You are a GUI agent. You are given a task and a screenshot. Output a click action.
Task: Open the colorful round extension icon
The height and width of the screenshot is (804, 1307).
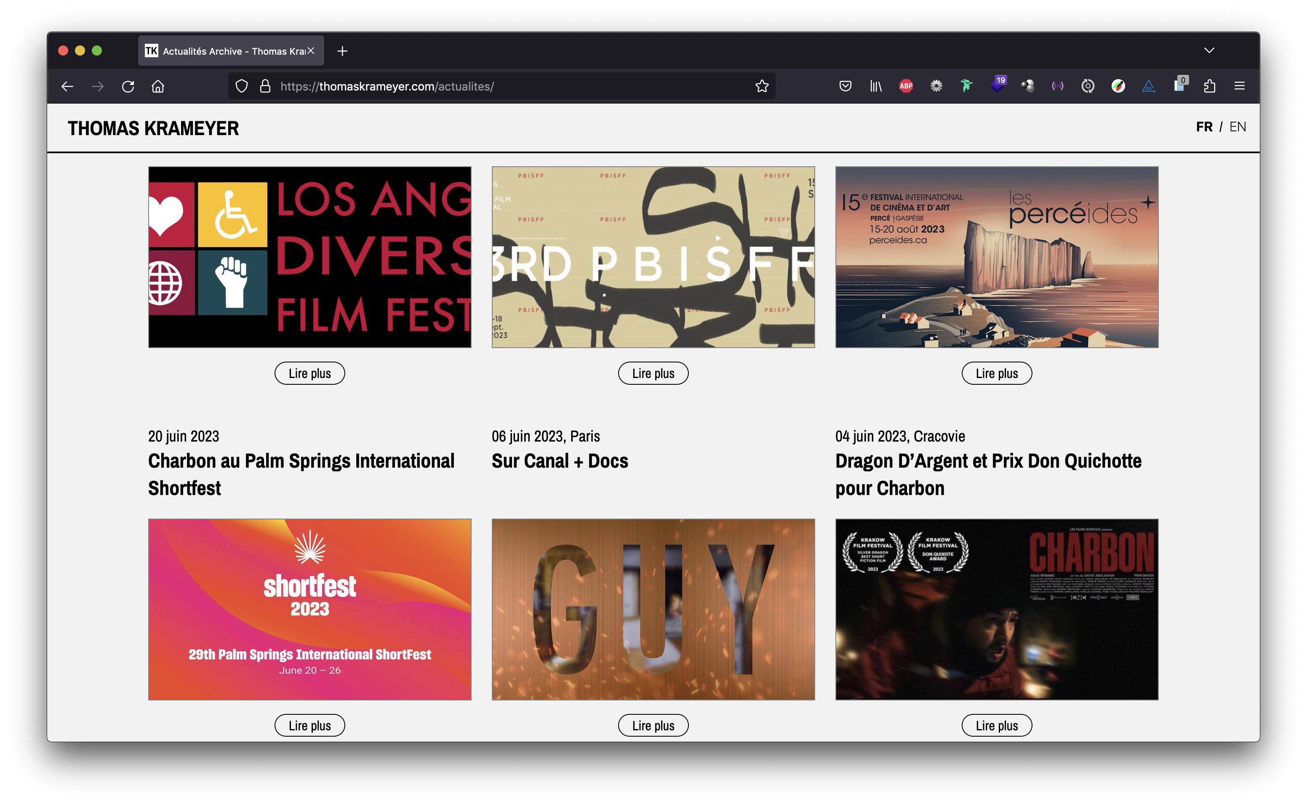(x=1118, y=86)
